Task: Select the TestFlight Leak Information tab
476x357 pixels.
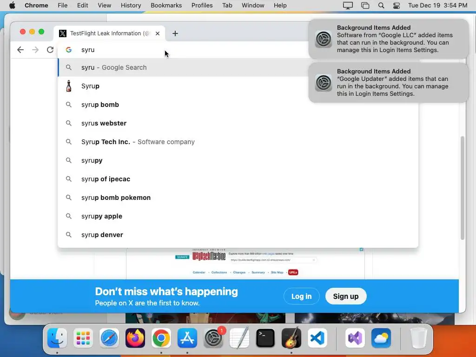Action: coord(109,33)
